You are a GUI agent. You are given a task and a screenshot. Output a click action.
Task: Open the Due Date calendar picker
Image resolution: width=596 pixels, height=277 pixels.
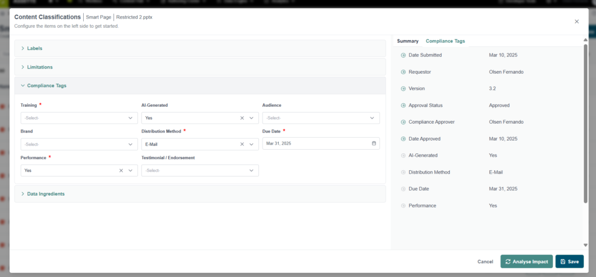point(374,143)
